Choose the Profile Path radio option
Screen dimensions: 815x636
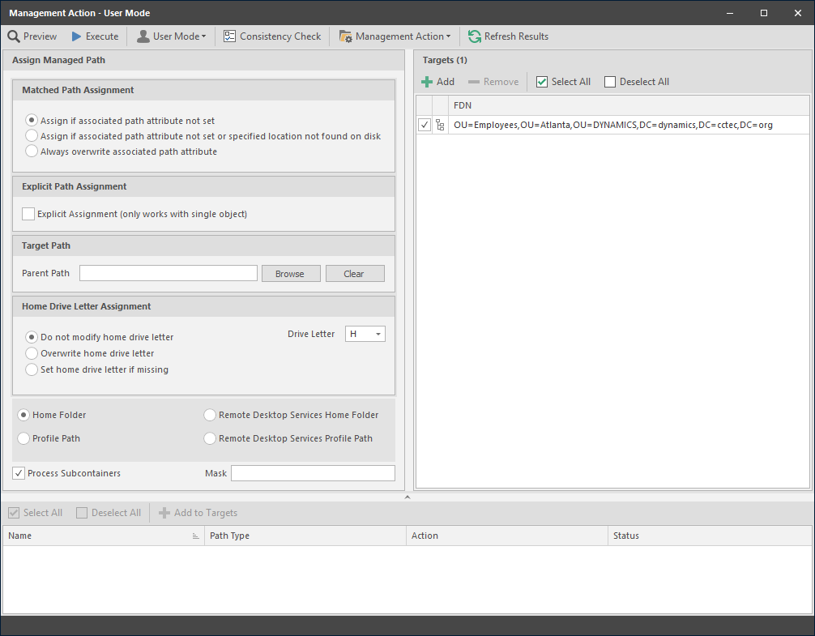23,438
